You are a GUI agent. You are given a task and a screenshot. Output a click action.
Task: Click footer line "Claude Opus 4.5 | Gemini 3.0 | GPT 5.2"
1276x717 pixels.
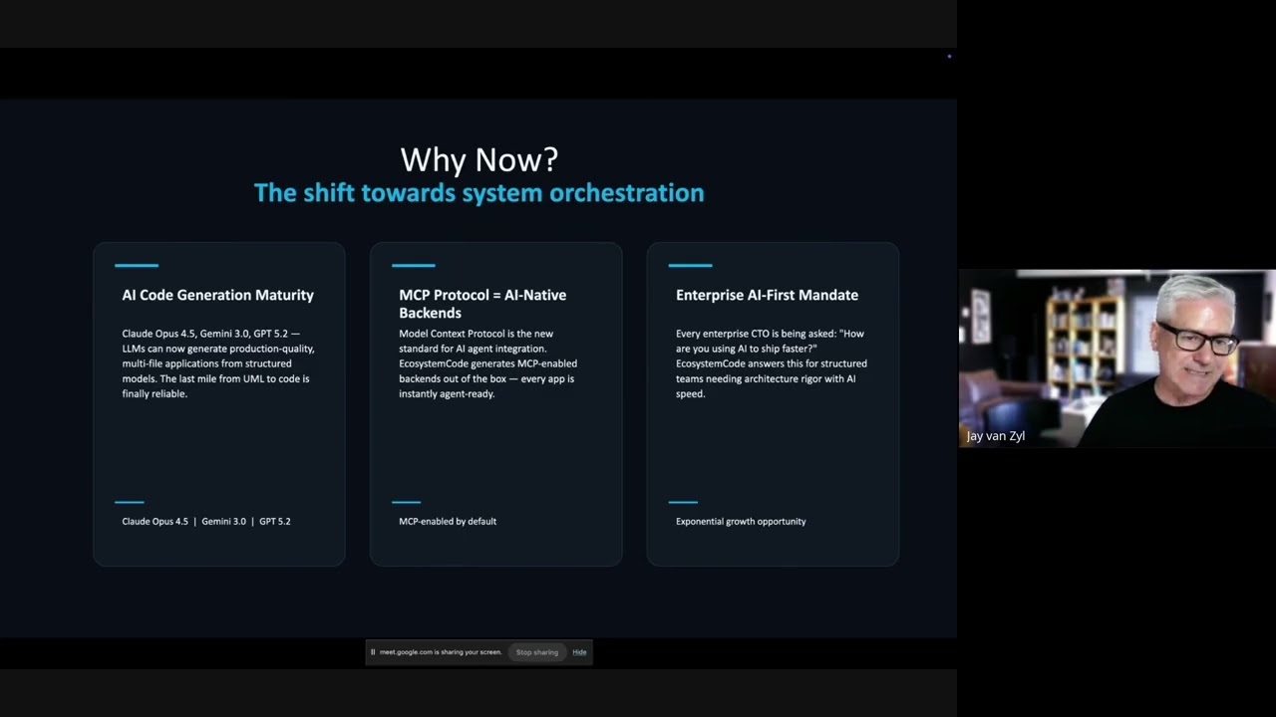(x=206, y=522)
